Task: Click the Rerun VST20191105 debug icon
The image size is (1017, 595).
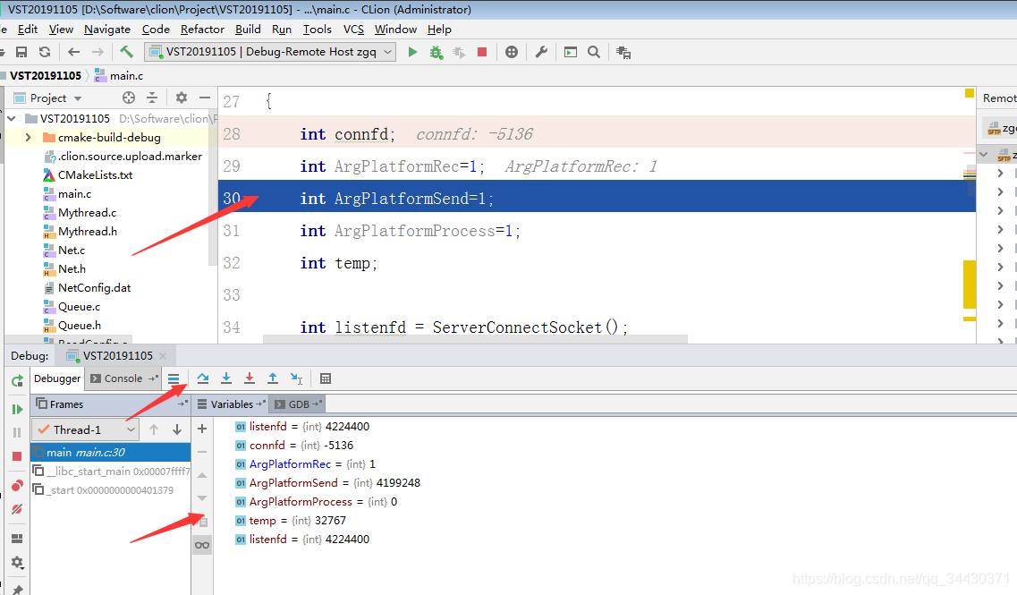Action: [x=16, y=380]
